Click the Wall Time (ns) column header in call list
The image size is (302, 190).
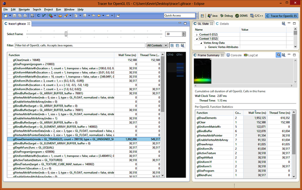click(126, 55)
